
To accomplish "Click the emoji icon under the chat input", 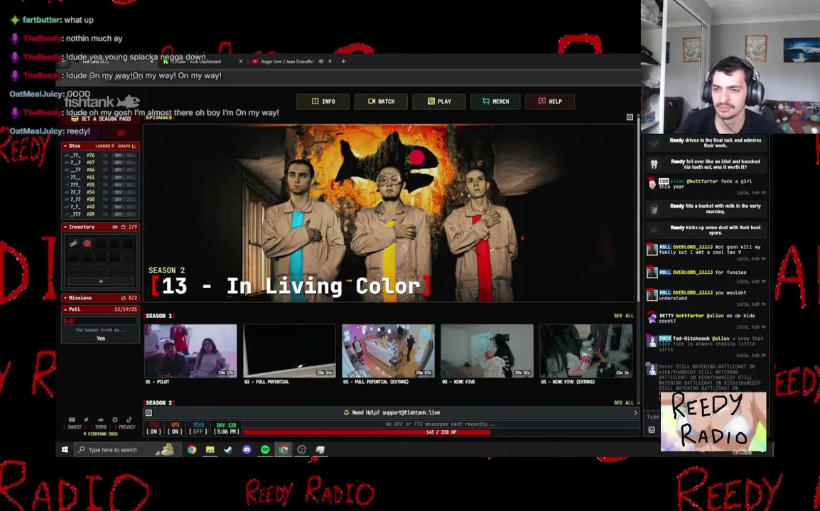I will point(652,429).
